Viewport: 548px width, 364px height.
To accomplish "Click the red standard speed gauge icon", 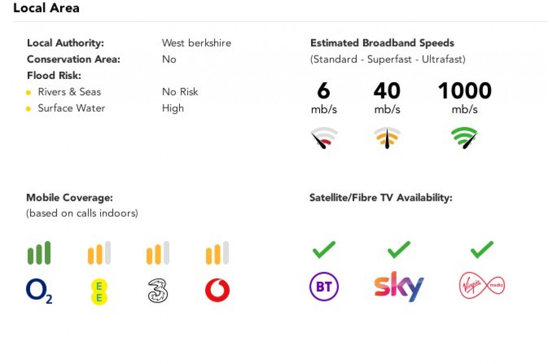I will pyautogui.click(x=324, y=138).
